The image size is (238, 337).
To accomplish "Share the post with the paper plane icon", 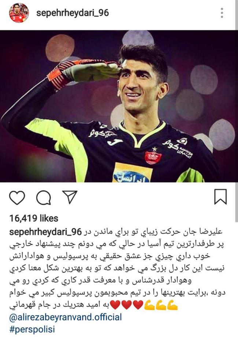I will pos(70,197).
